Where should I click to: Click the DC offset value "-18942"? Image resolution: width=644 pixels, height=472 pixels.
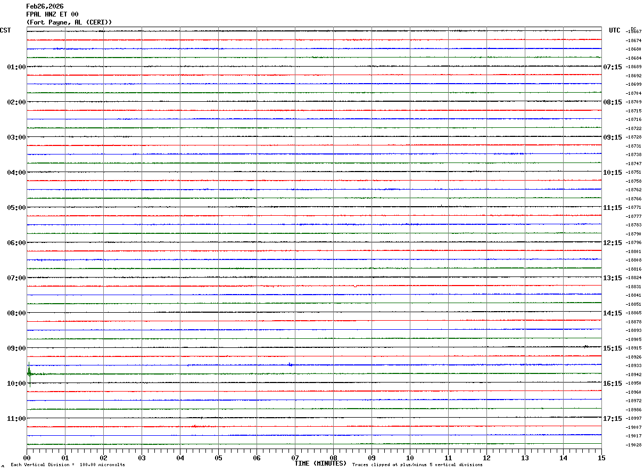[633, 375]
